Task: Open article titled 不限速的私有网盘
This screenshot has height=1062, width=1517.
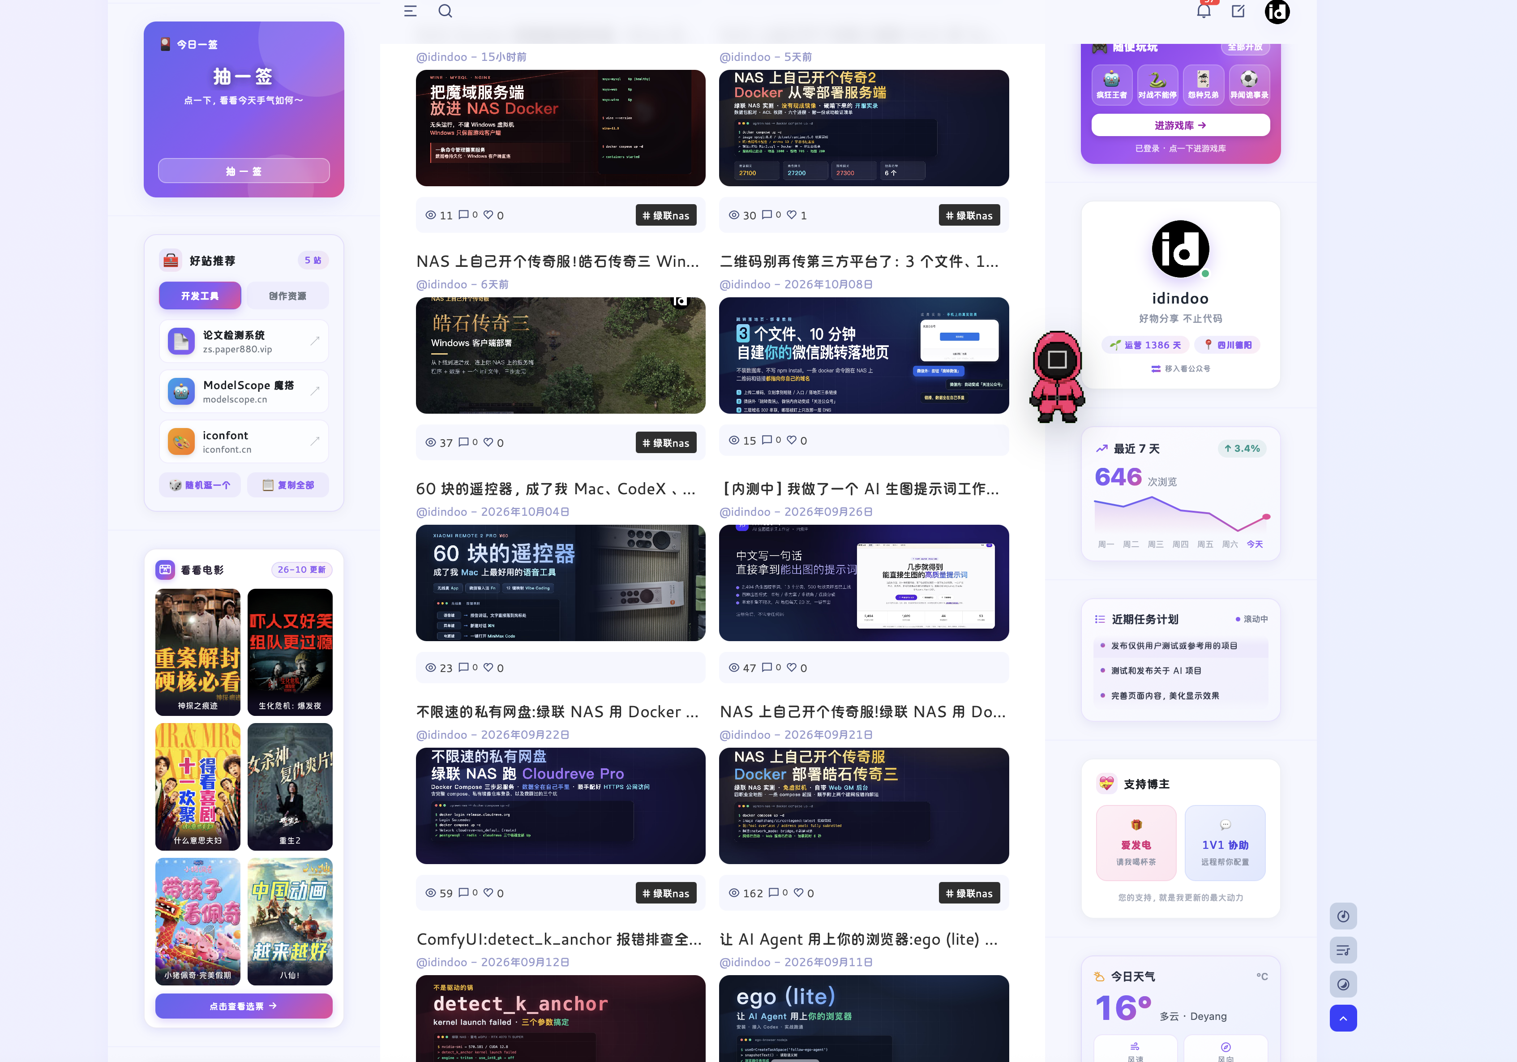Action: click(557, 712)
